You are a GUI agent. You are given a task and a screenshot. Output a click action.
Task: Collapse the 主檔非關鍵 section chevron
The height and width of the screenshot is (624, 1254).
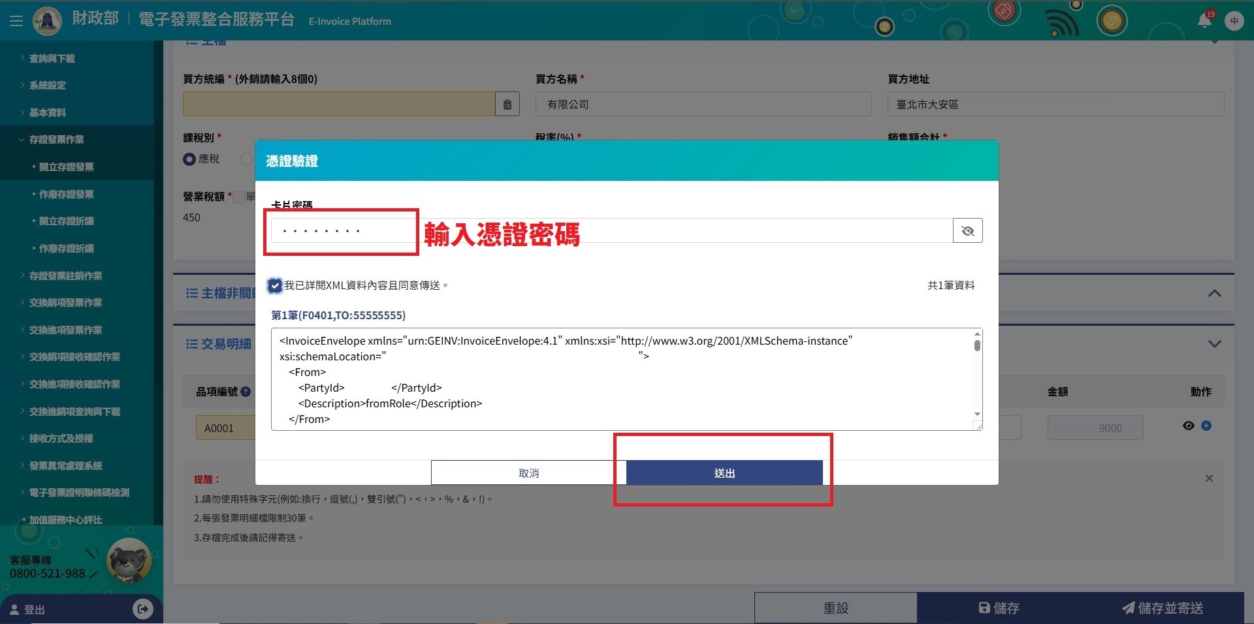[x=1215, y=293]
